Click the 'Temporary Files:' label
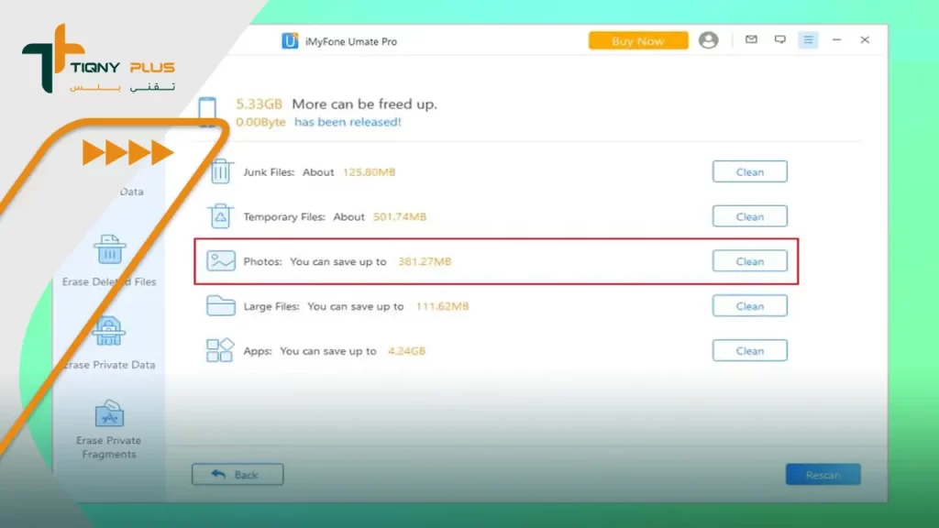939x528 pixels. tap(284, 216)
